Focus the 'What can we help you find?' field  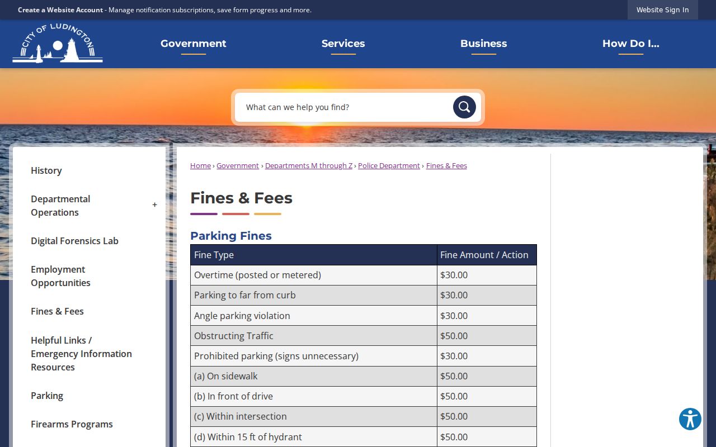coord(344,107)
